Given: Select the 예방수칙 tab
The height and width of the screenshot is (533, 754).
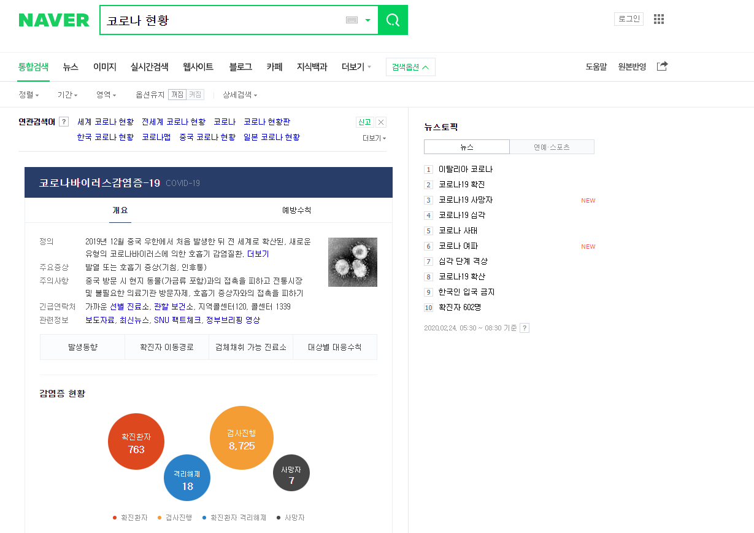Looking at the screenshot, I should (296, 210).
